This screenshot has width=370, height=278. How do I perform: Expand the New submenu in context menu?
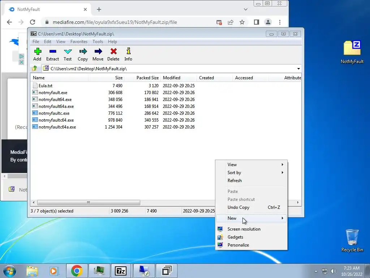[x=251, y=218]
